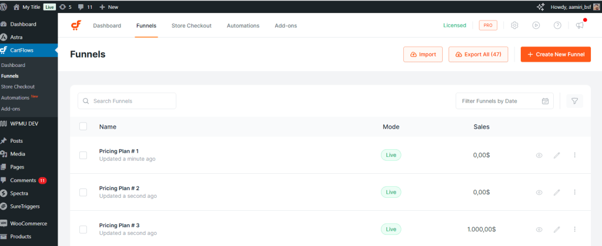Image resolution: width=602 pixels, height=246 pixels.
Task: Open the Automations New submenu item
Action: (19, 97)
